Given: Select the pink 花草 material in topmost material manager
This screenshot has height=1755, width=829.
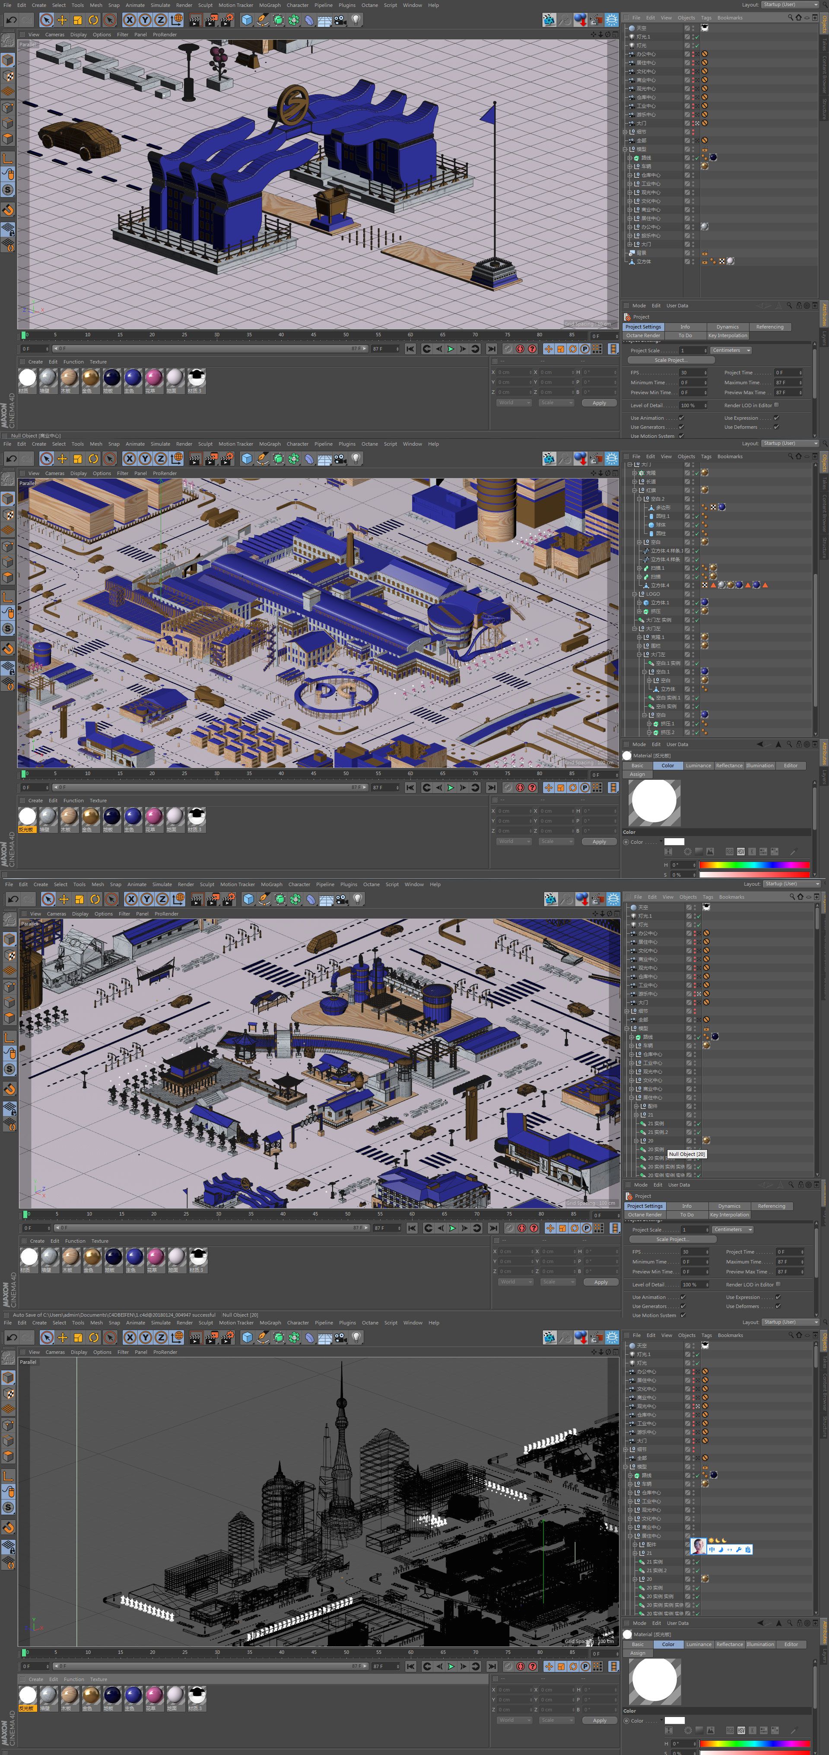Looking at the screenshot, I should click(x=154, y=377).
